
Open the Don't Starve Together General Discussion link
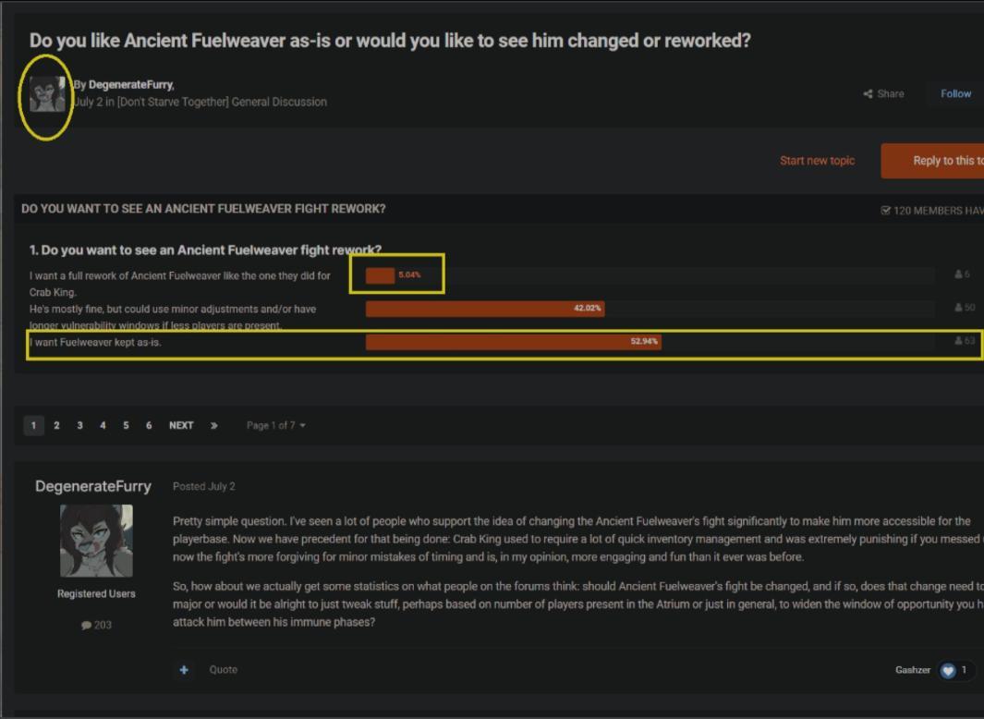(222, 102)
